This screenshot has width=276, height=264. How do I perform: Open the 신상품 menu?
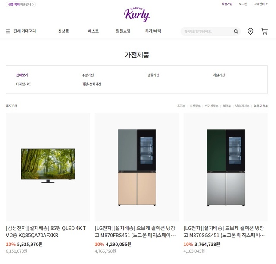[x=63, y=31]
